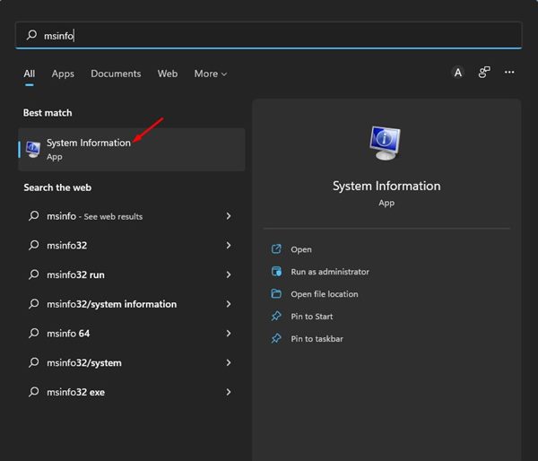Click search icon beside 'msinfo32 exe'

(34, 392)
